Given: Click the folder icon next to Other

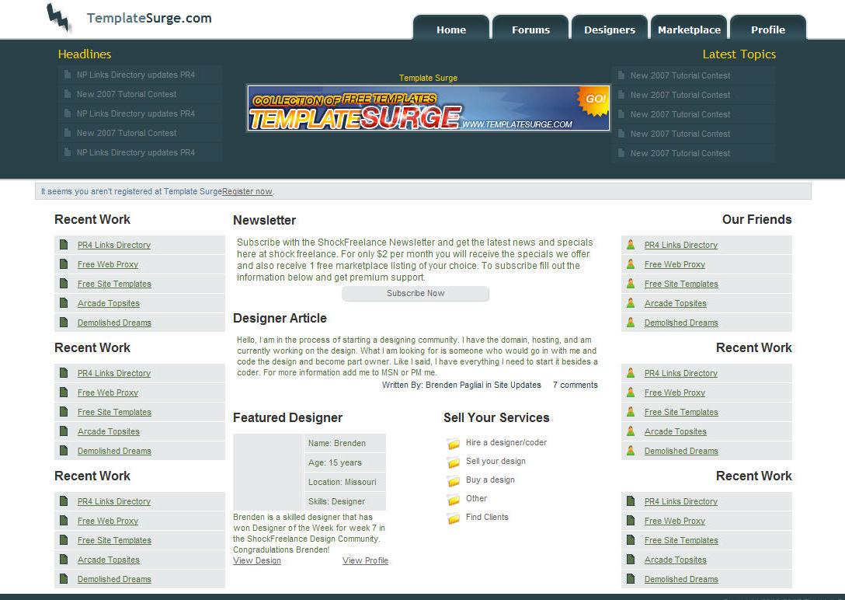Looking at the screenshot, I should tap(454, 500).
